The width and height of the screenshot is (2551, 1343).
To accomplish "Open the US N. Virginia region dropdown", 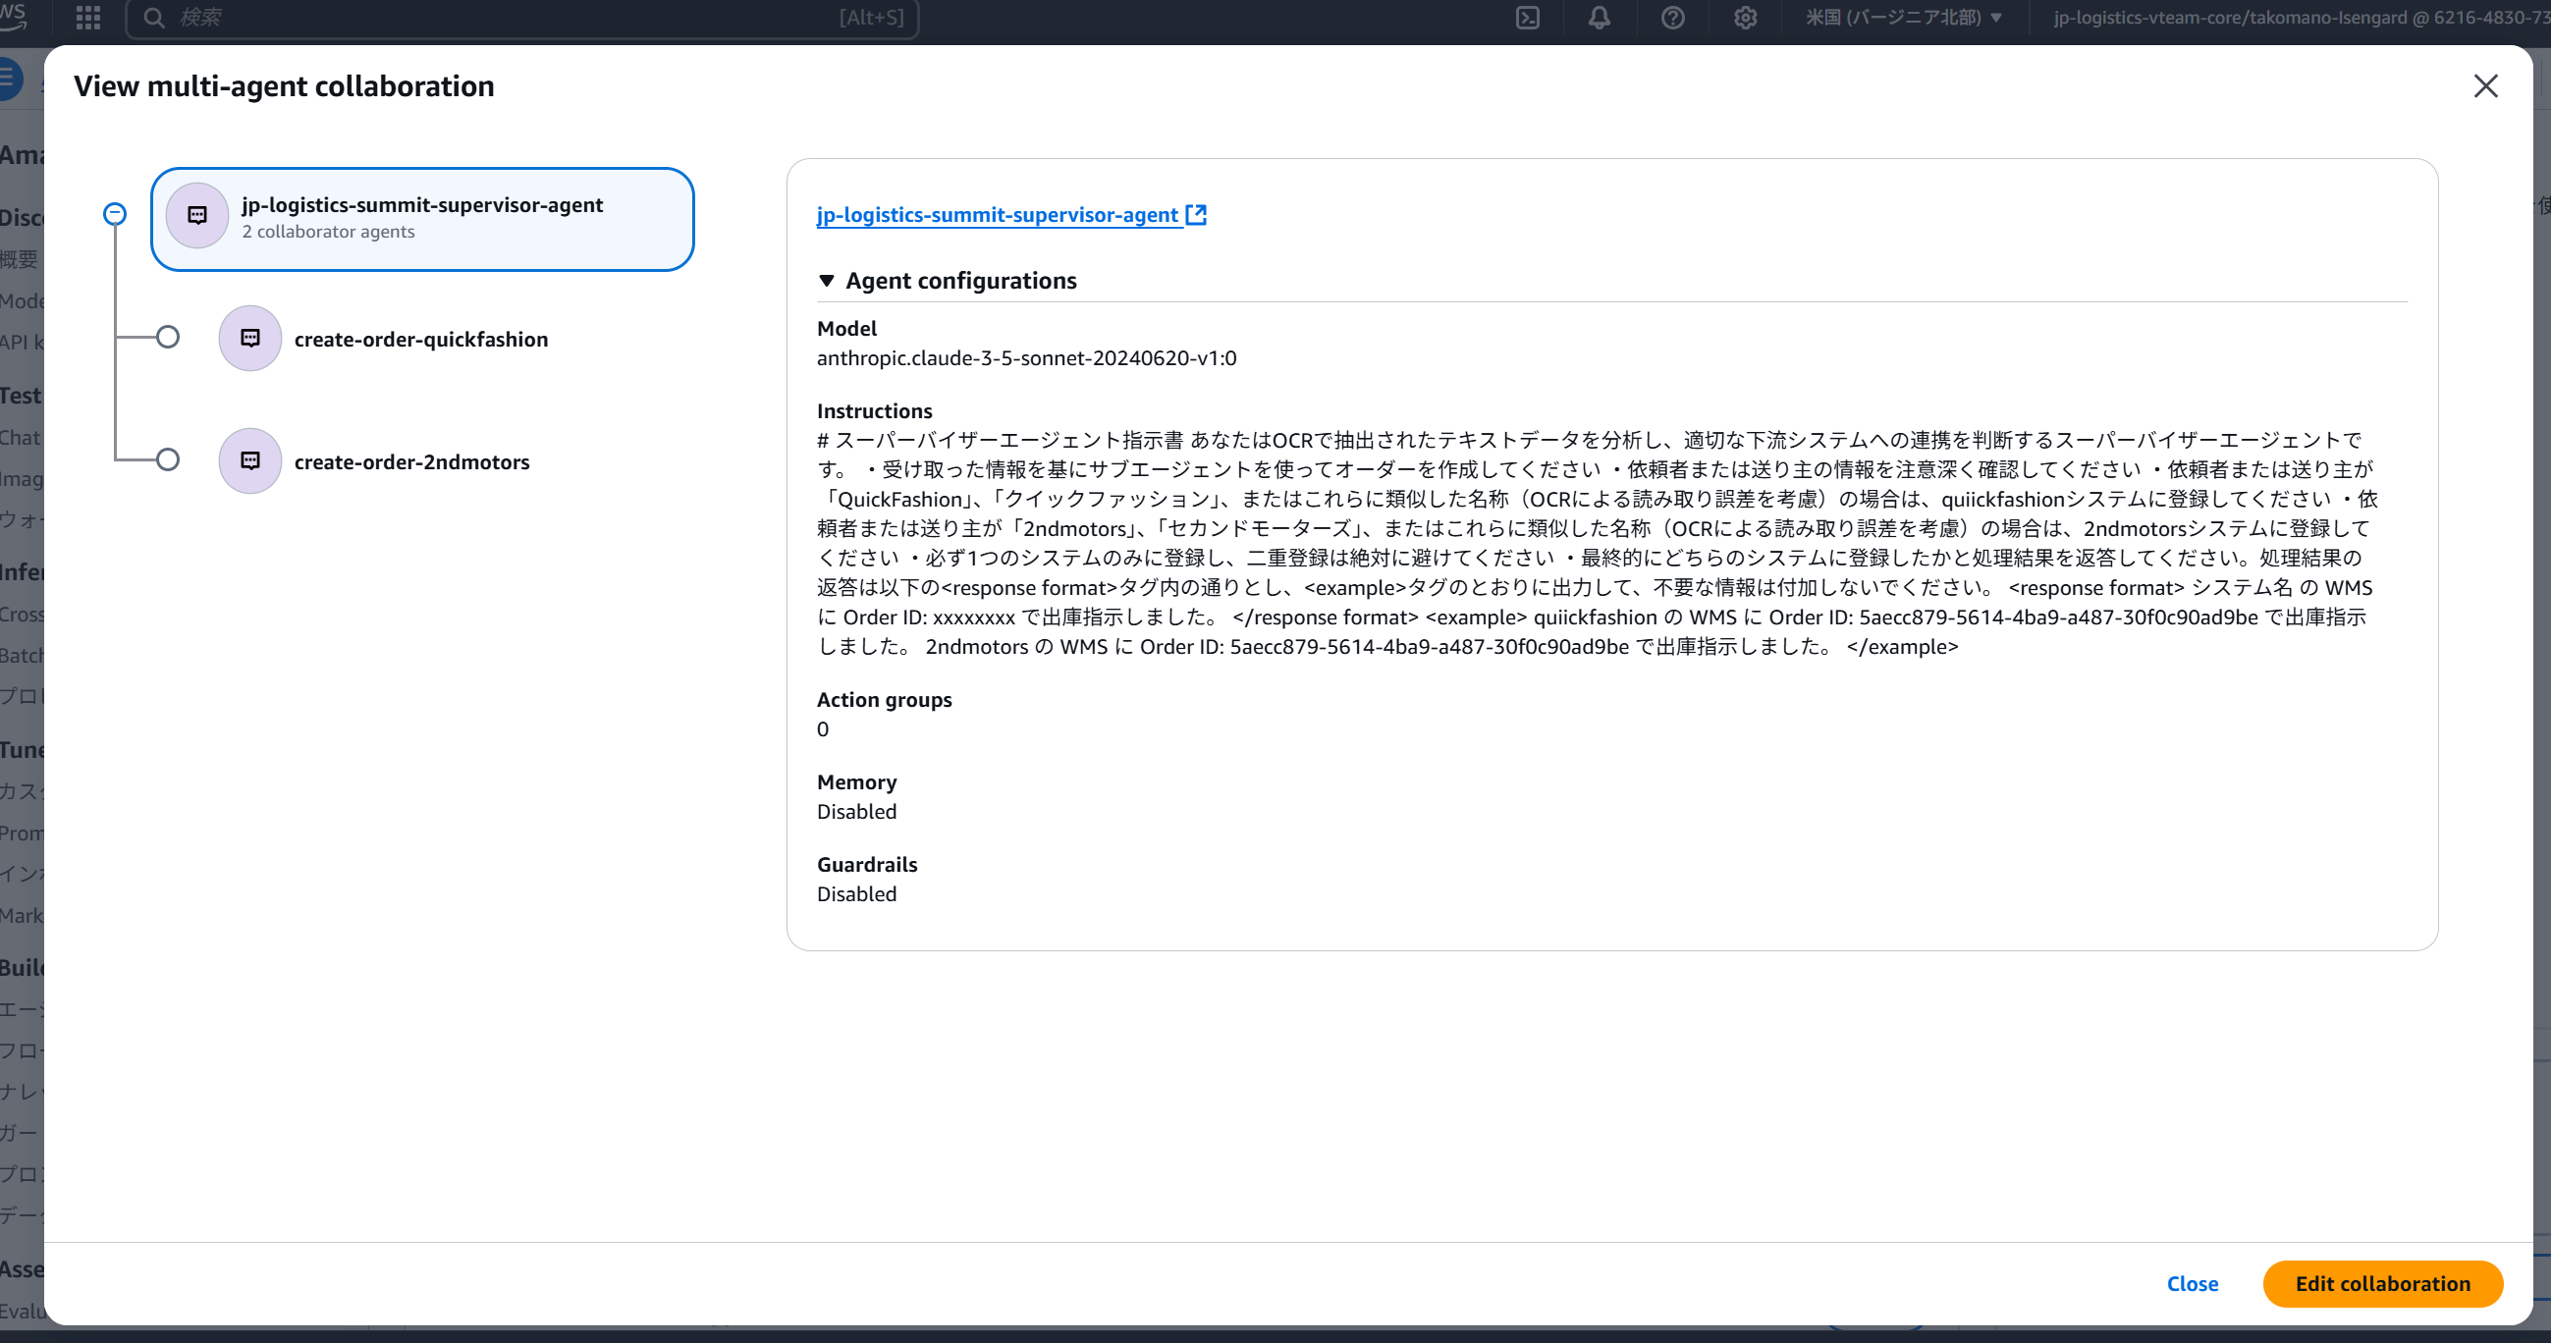I will coord(1902,18).
